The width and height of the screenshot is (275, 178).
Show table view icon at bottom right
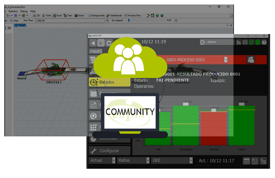[x=246, y=161]
